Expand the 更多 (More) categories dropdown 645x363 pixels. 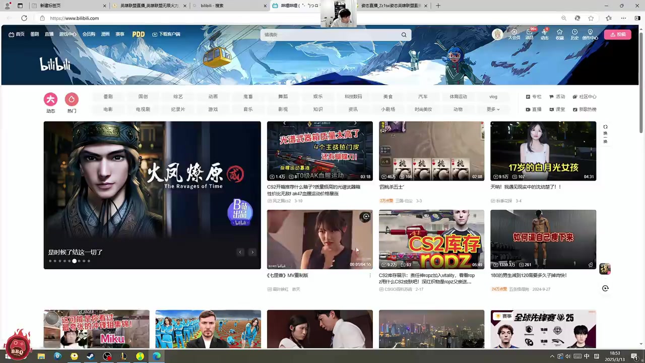[492, 109]
